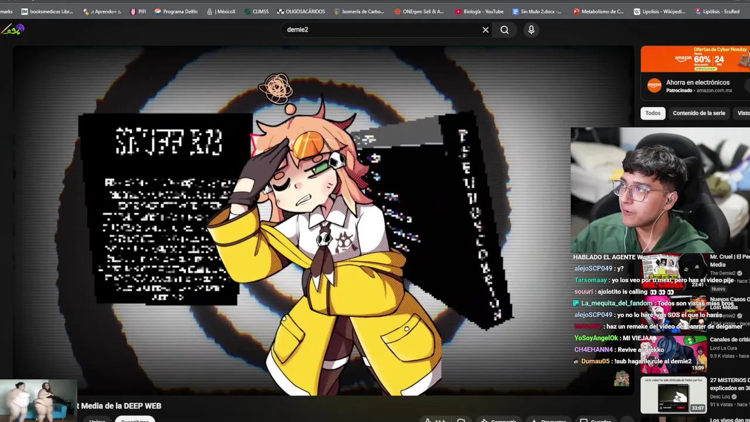Image resolution: width=750 pixels, height=422 pixels.
Task: Click the main video player
Action: [323, 220]
